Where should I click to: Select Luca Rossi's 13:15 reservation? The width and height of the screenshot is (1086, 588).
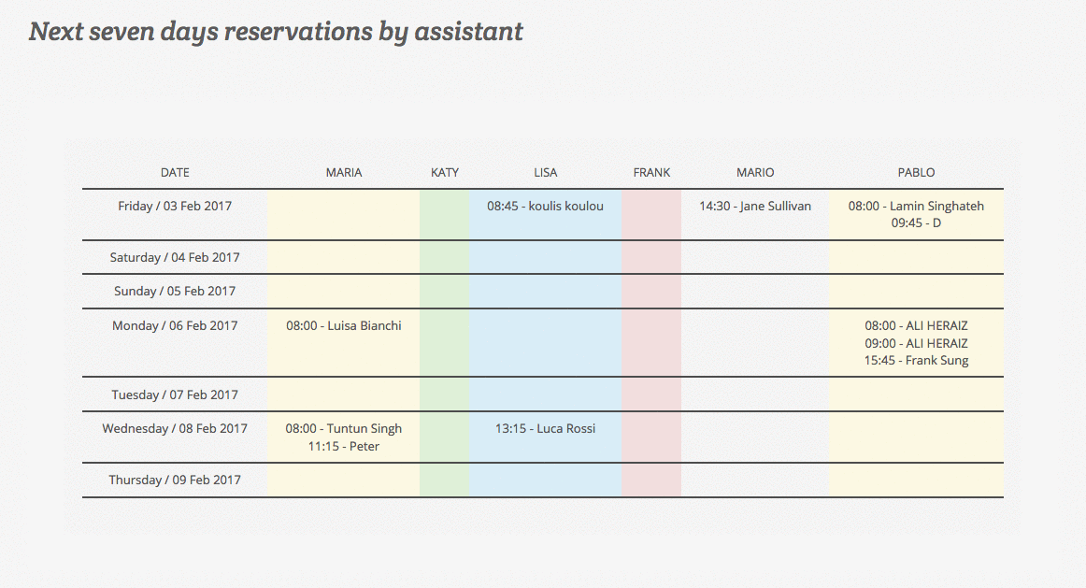[x=545, y=428]
